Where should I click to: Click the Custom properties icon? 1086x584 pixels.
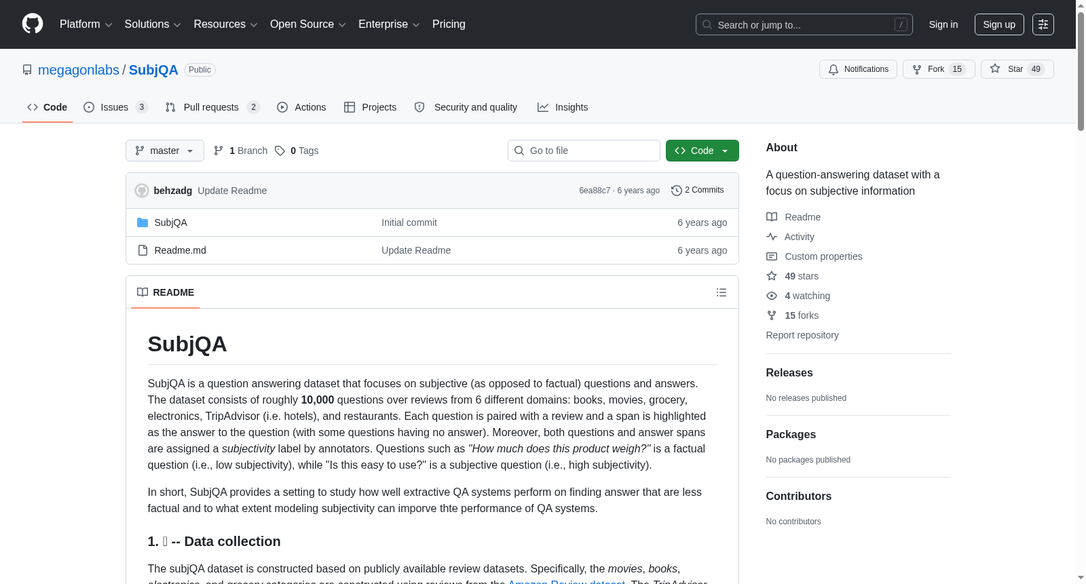pos(772,256)
